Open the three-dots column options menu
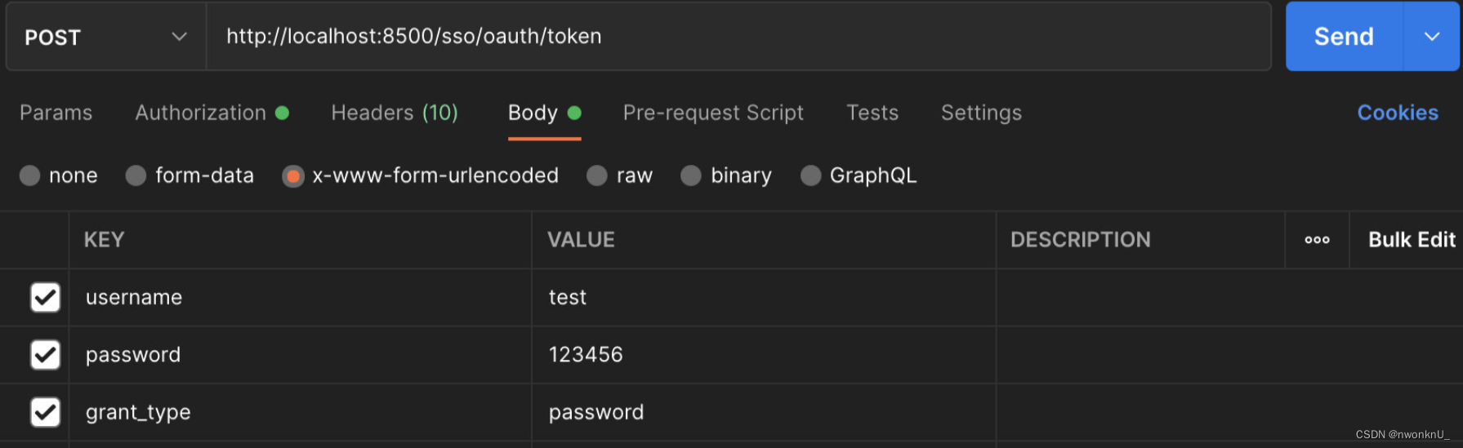This screenshot has width=1463, height=448. [1317, 240]
